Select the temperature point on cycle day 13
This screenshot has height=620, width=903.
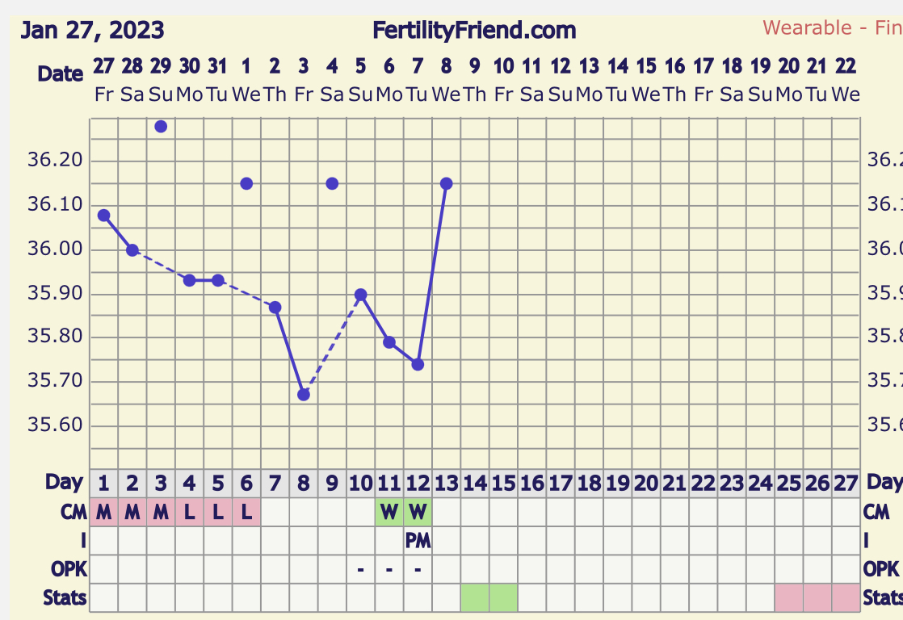tap(447, 183)
